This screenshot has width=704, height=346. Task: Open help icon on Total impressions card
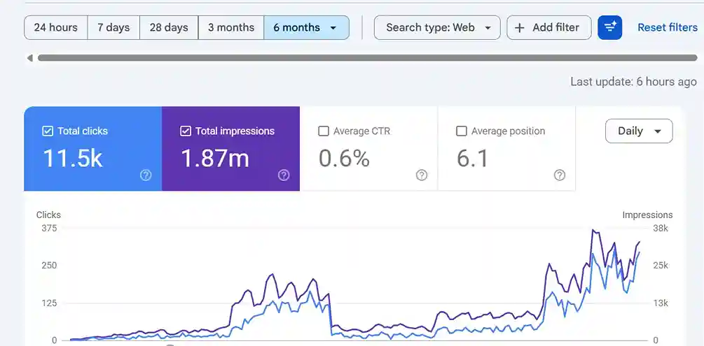coord(283,175)
